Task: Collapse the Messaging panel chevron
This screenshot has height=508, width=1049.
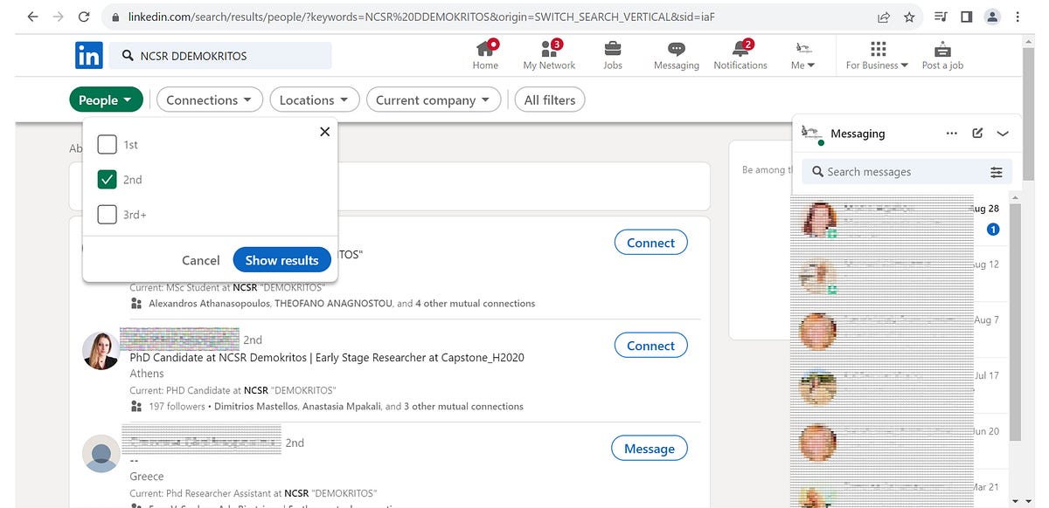Action: pos(1002,133)
